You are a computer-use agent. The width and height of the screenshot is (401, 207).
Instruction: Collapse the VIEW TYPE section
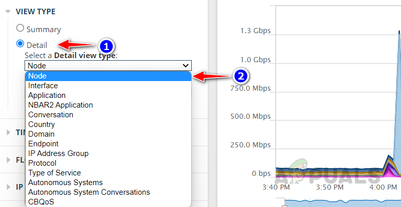8,11
